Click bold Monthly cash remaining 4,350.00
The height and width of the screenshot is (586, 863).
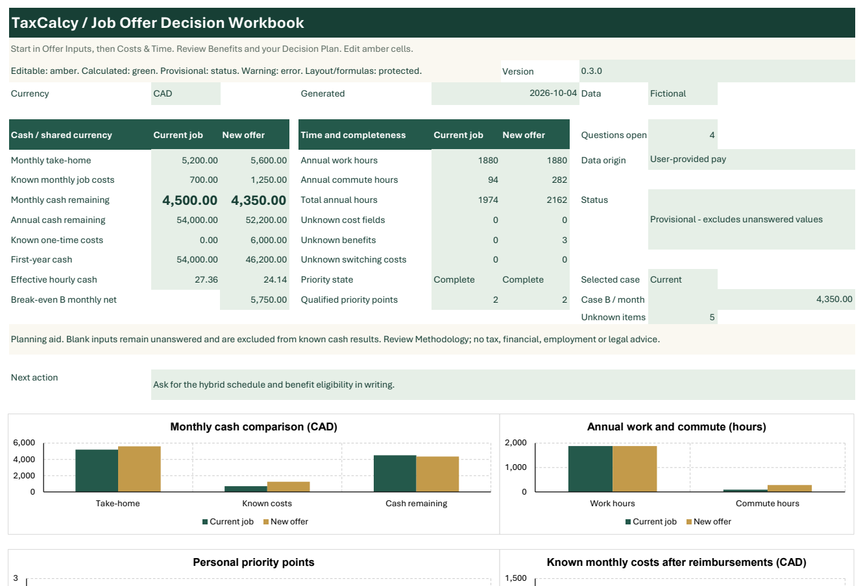point(254,200)
